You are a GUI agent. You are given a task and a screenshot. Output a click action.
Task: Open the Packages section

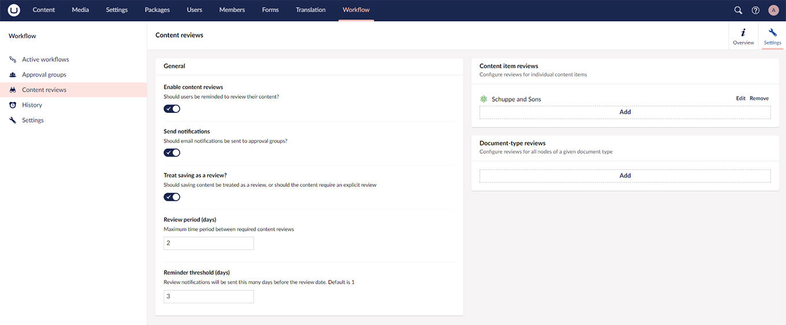point(157,10)
